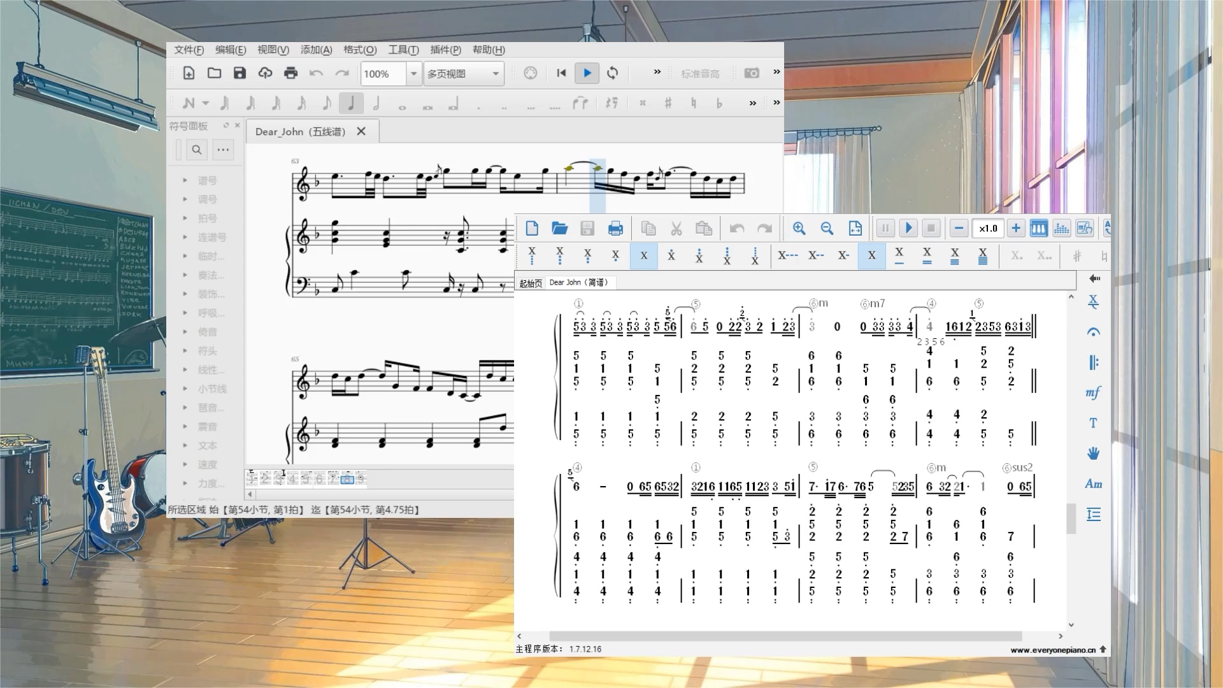Add a flat accidental in MuseScore

coord(719,103)
